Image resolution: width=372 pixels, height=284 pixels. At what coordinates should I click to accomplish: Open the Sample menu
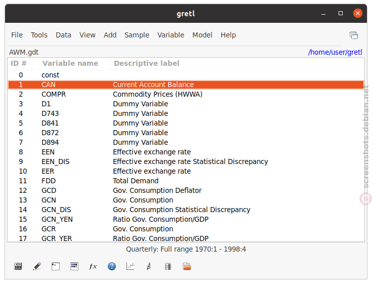point(137,35)
